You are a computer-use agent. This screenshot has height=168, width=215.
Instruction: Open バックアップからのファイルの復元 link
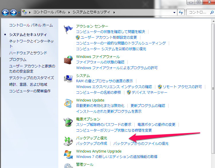coord(141,144)
